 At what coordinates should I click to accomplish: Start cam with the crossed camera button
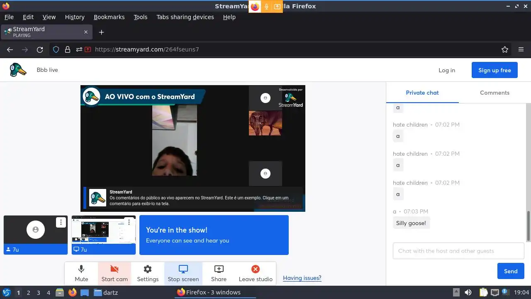click(114, 274)
